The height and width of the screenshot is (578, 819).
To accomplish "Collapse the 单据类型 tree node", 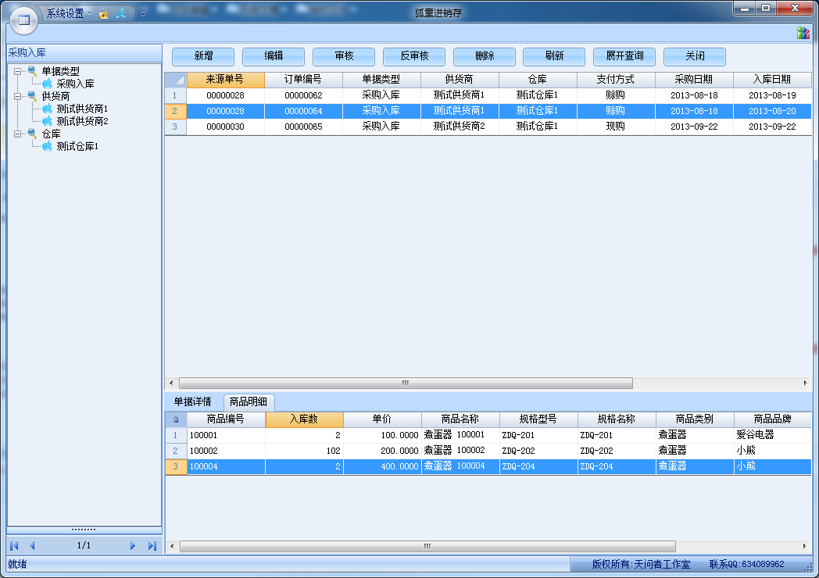I will click(17, 72).
